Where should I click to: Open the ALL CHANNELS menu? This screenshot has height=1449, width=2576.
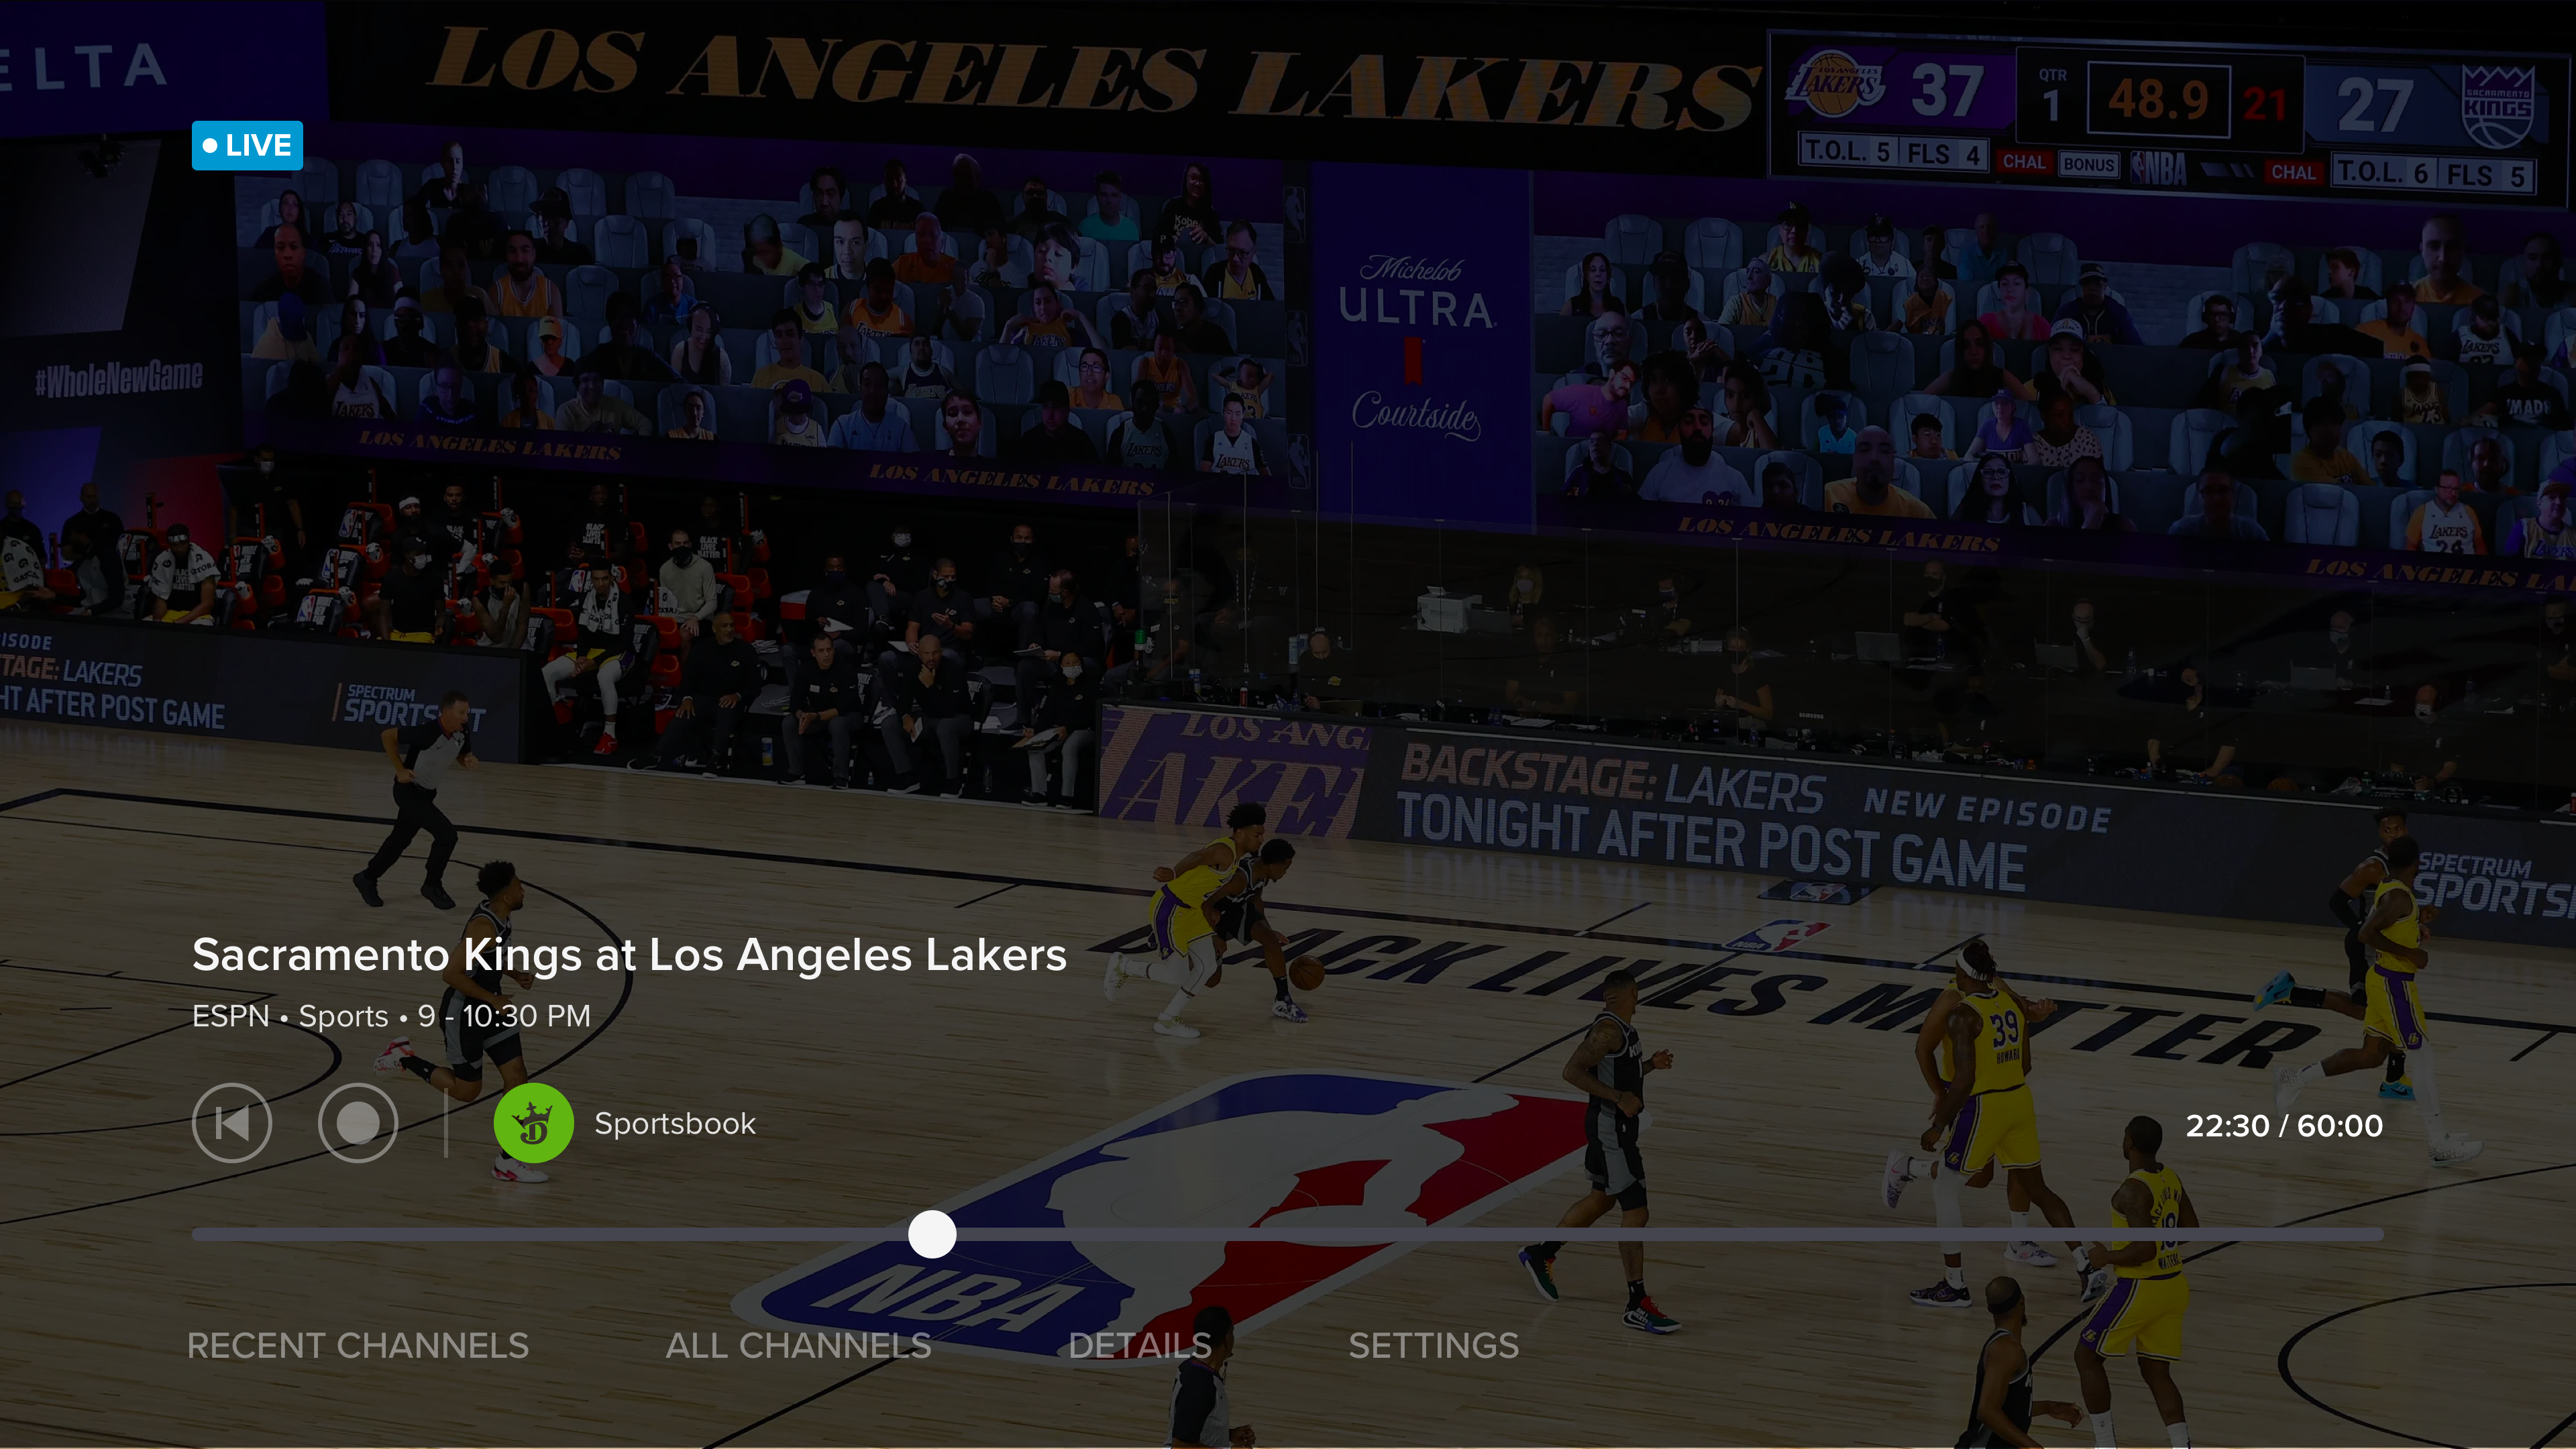[x=798, y=1346]
